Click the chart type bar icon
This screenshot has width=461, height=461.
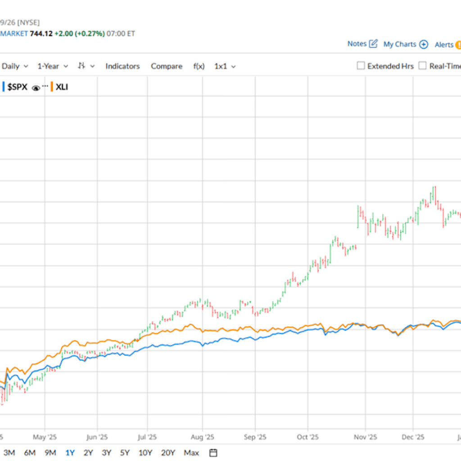[x=81, y=66]
